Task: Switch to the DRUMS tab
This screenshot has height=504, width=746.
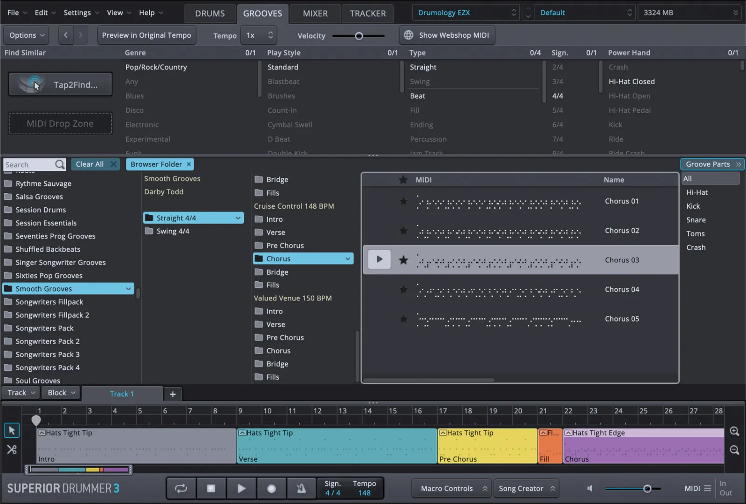Action: 210,14
